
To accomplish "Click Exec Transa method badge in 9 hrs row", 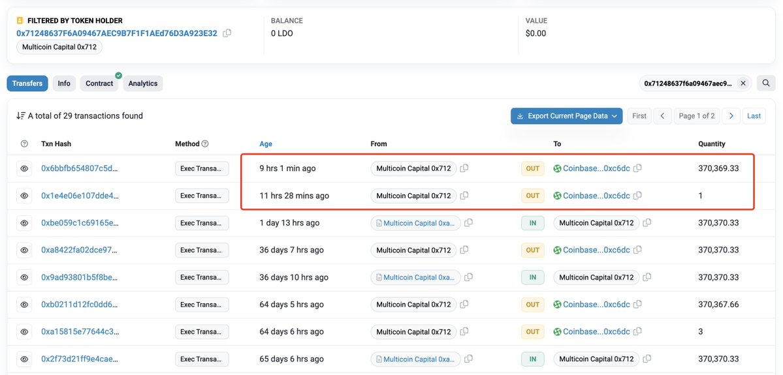I will 202,168.
